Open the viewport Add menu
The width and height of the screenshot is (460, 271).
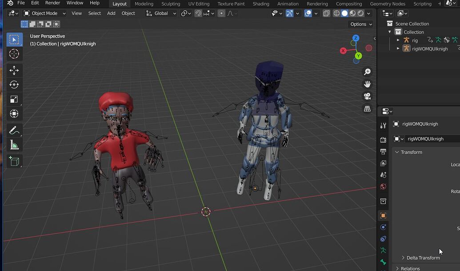tap(111, 13)
